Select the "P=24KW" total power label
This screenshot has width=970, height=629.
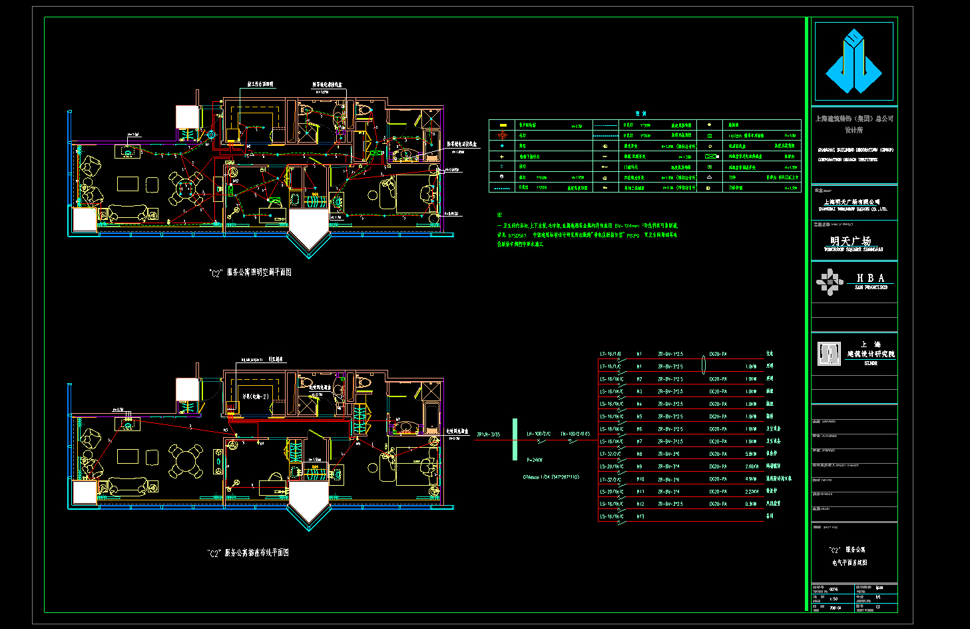tap(535, 460)
